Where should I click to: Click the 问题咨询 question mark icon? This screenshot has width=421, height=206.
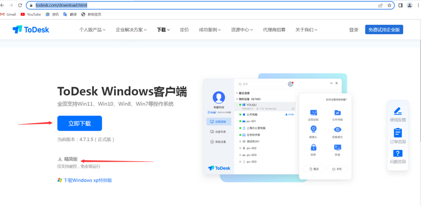(x=398, y=153)
